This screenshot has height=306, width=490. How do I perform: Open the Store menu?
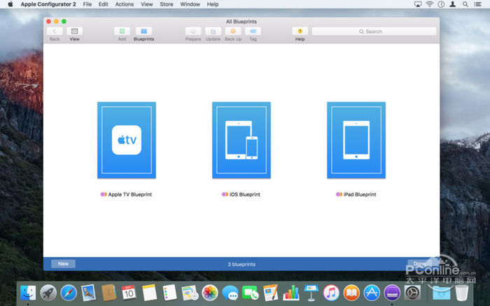pos(167,4)
